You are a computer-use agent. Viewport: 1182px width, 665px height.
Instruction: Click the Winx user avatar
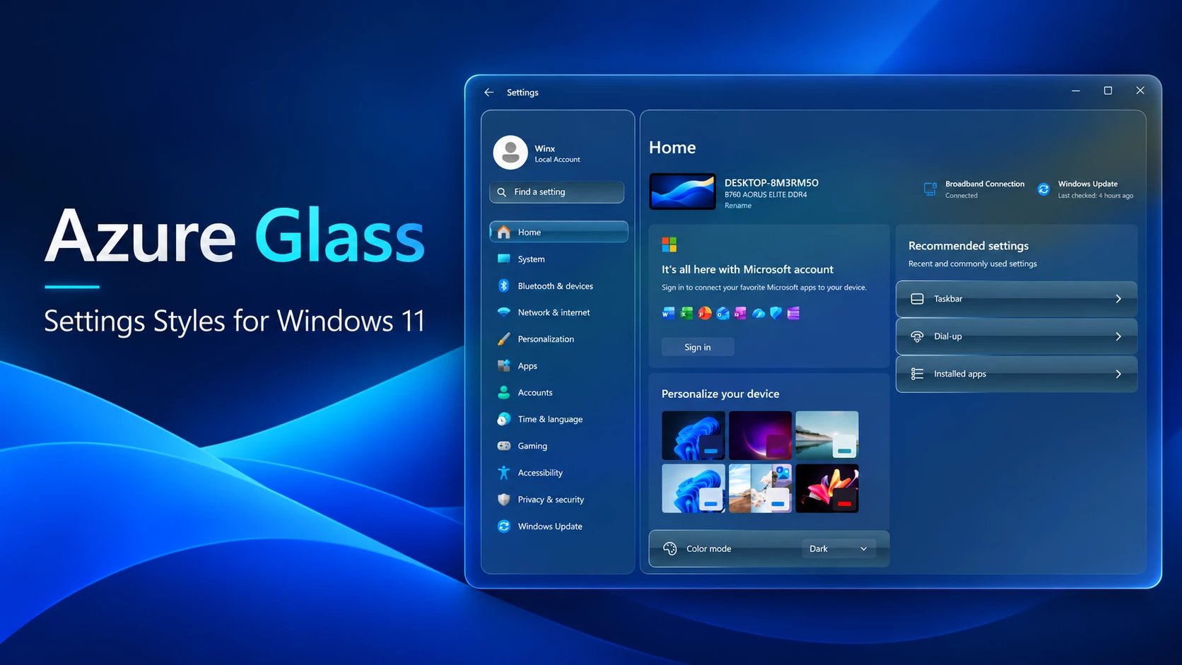pyautogui.click(x=510, y=153)
